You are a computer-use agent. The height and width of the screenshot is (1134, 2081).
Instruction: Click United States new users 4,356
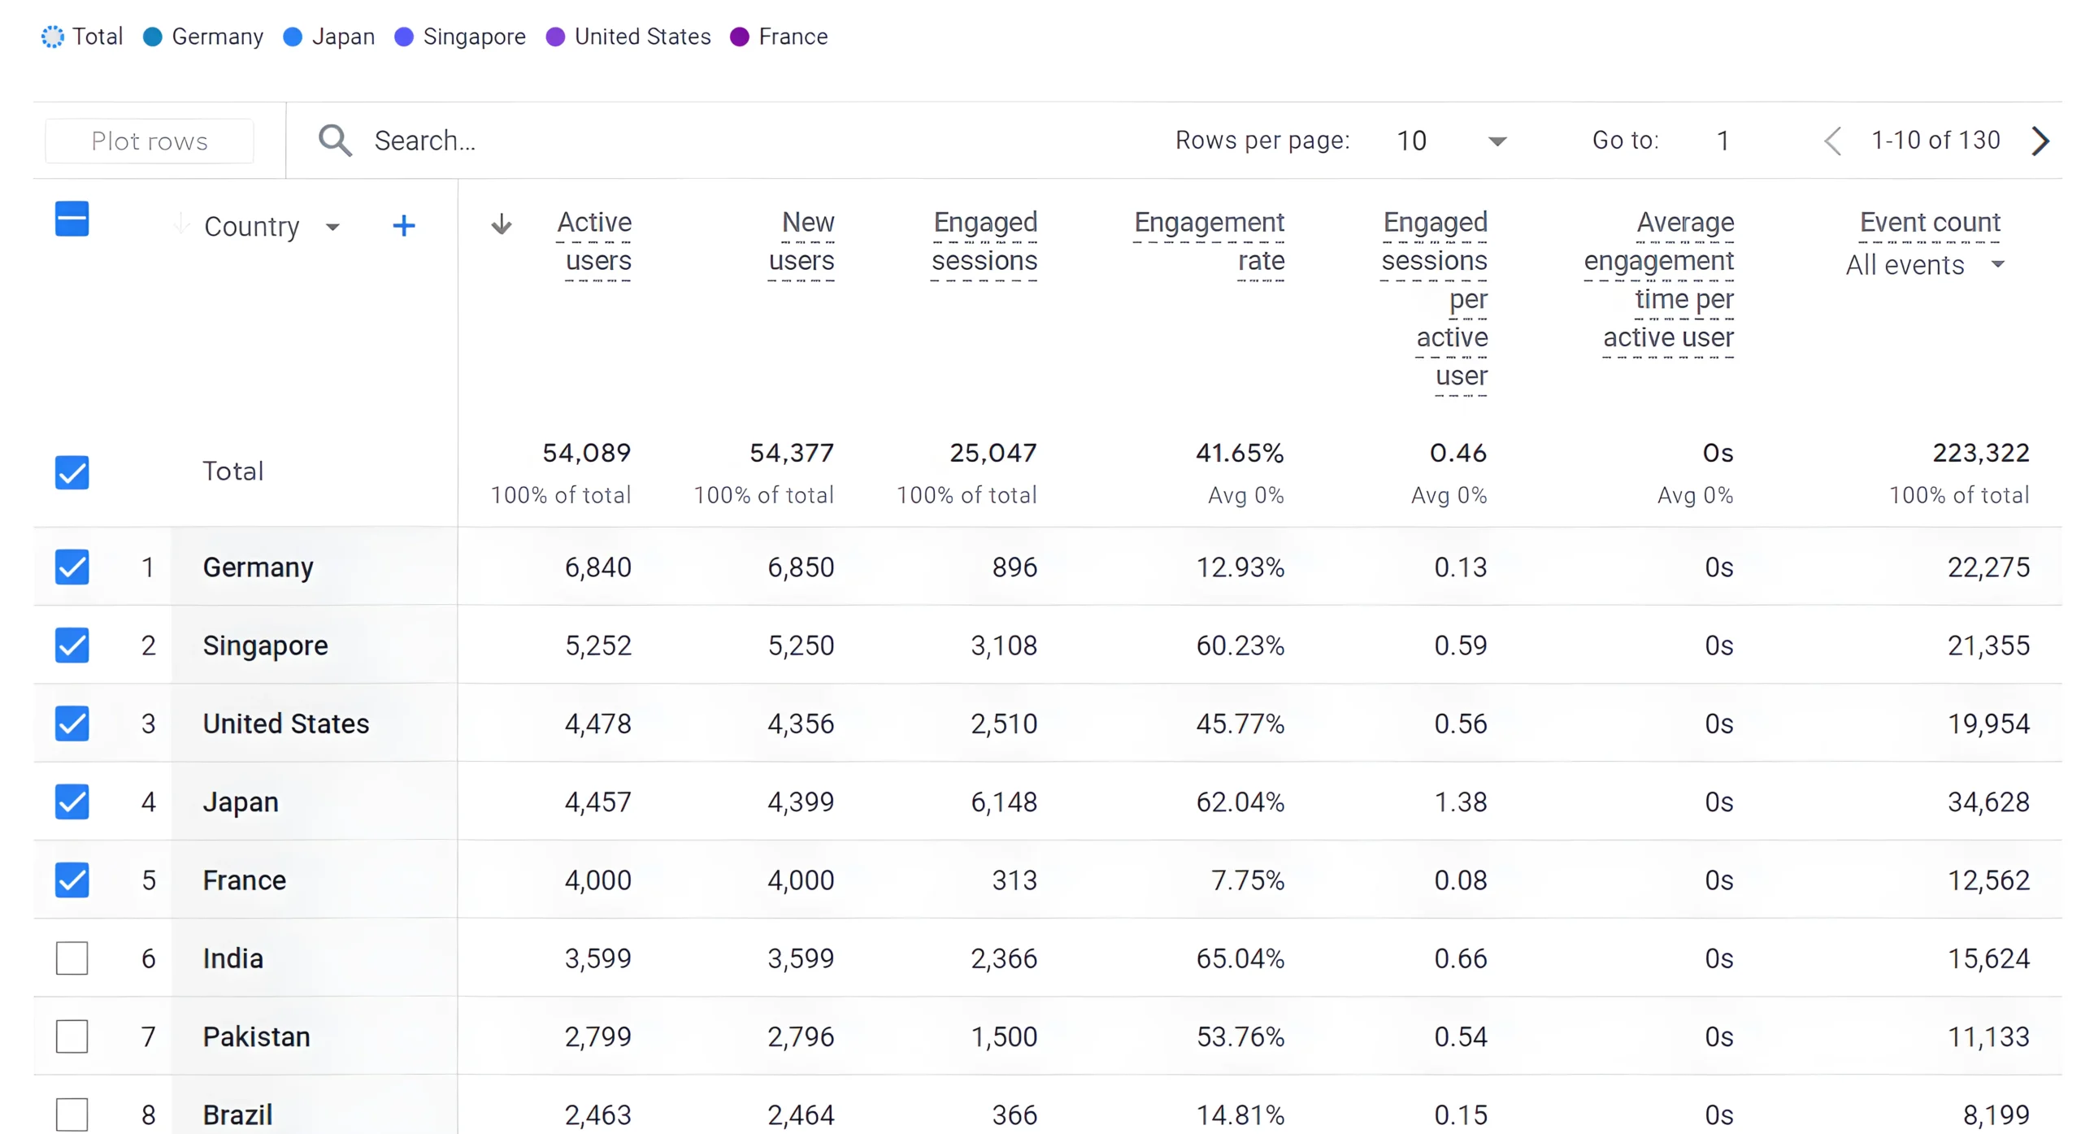pos(801,723)
